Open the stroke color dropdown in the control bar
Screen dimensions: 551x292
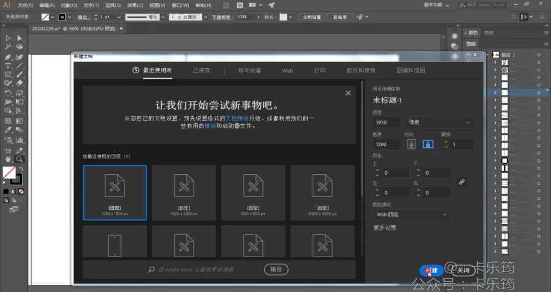point(69,17)
